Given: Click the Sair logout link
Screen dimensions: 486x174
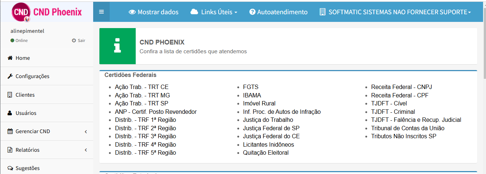Looking at the screenshot, I should (x=78, y=40).
